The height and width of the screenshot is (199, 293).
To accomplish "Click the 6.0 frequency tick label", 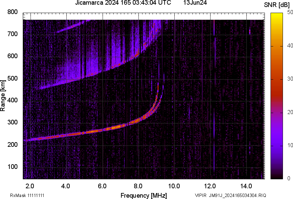I will 102,186.
